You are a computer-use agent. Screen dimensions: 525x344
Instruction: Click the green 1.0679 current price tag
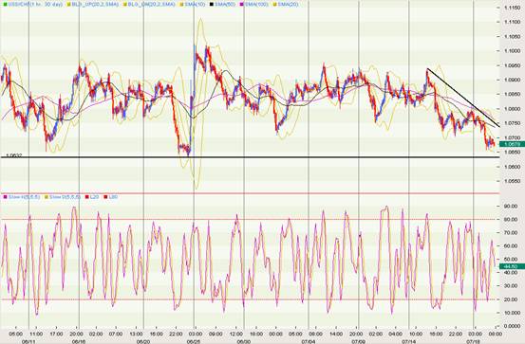point(512,144)
